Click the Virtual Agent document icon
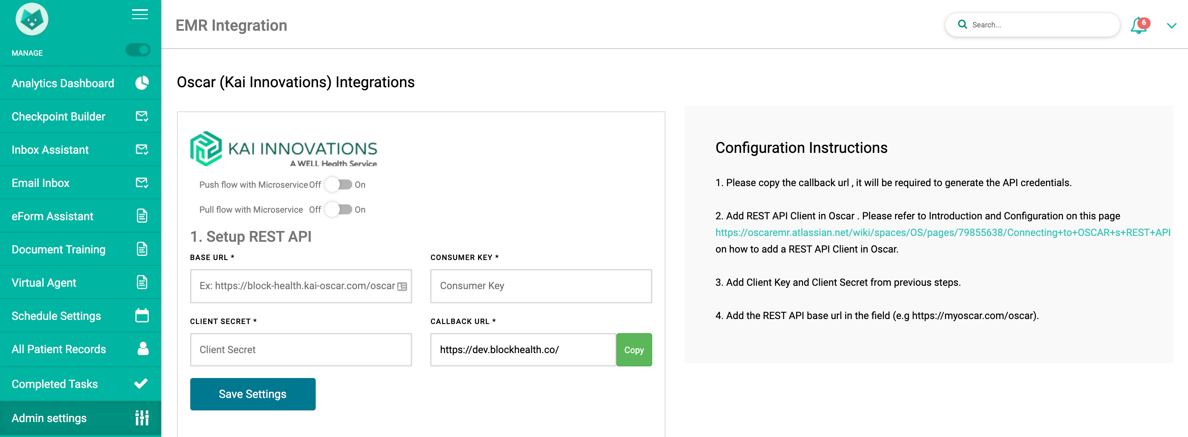This screenshot has height=437, width=1188. click(x=142, y=282)
